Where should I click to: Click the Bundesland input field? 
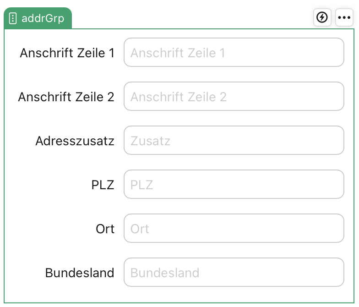point(234,272)
